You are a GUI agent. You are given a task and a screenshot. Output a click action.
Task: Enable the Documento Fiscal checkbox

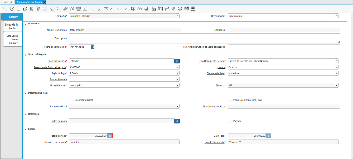(72, 100)
